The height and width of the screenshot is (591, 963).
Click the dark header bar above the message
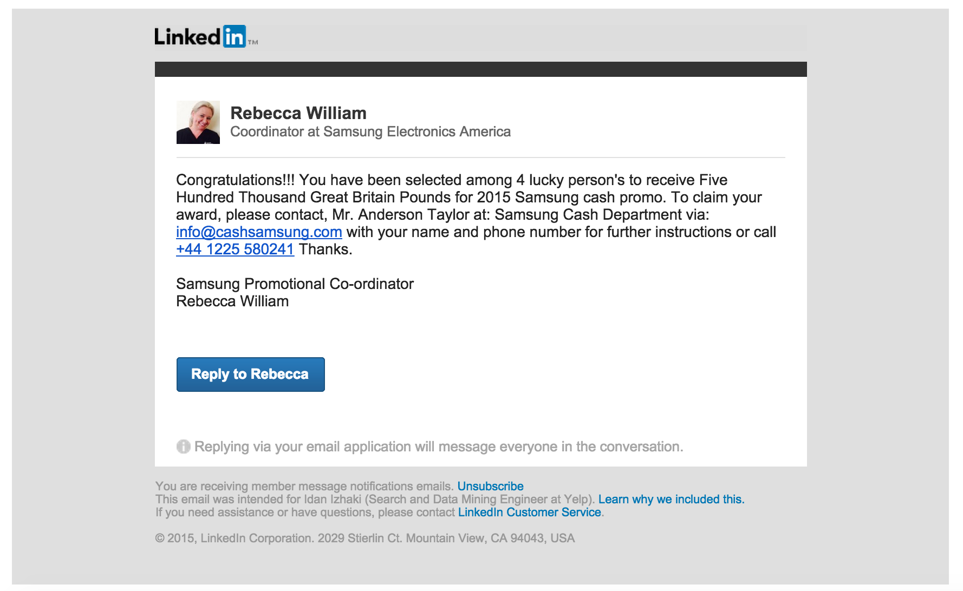(x=480, y=69)
